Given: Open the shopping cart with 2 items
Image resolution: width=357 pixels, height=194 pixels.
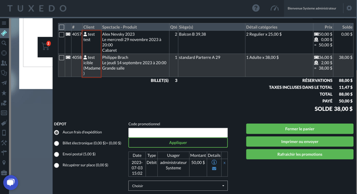Looking at the screenshot, I should pos(46,46).
